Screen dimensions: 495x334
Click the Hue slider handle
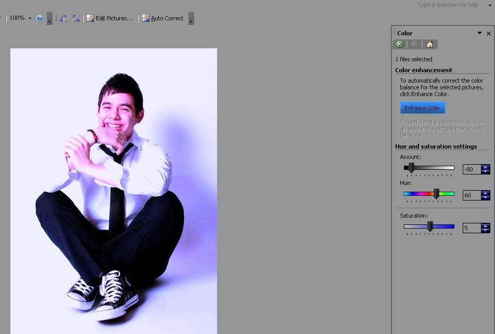436,194
